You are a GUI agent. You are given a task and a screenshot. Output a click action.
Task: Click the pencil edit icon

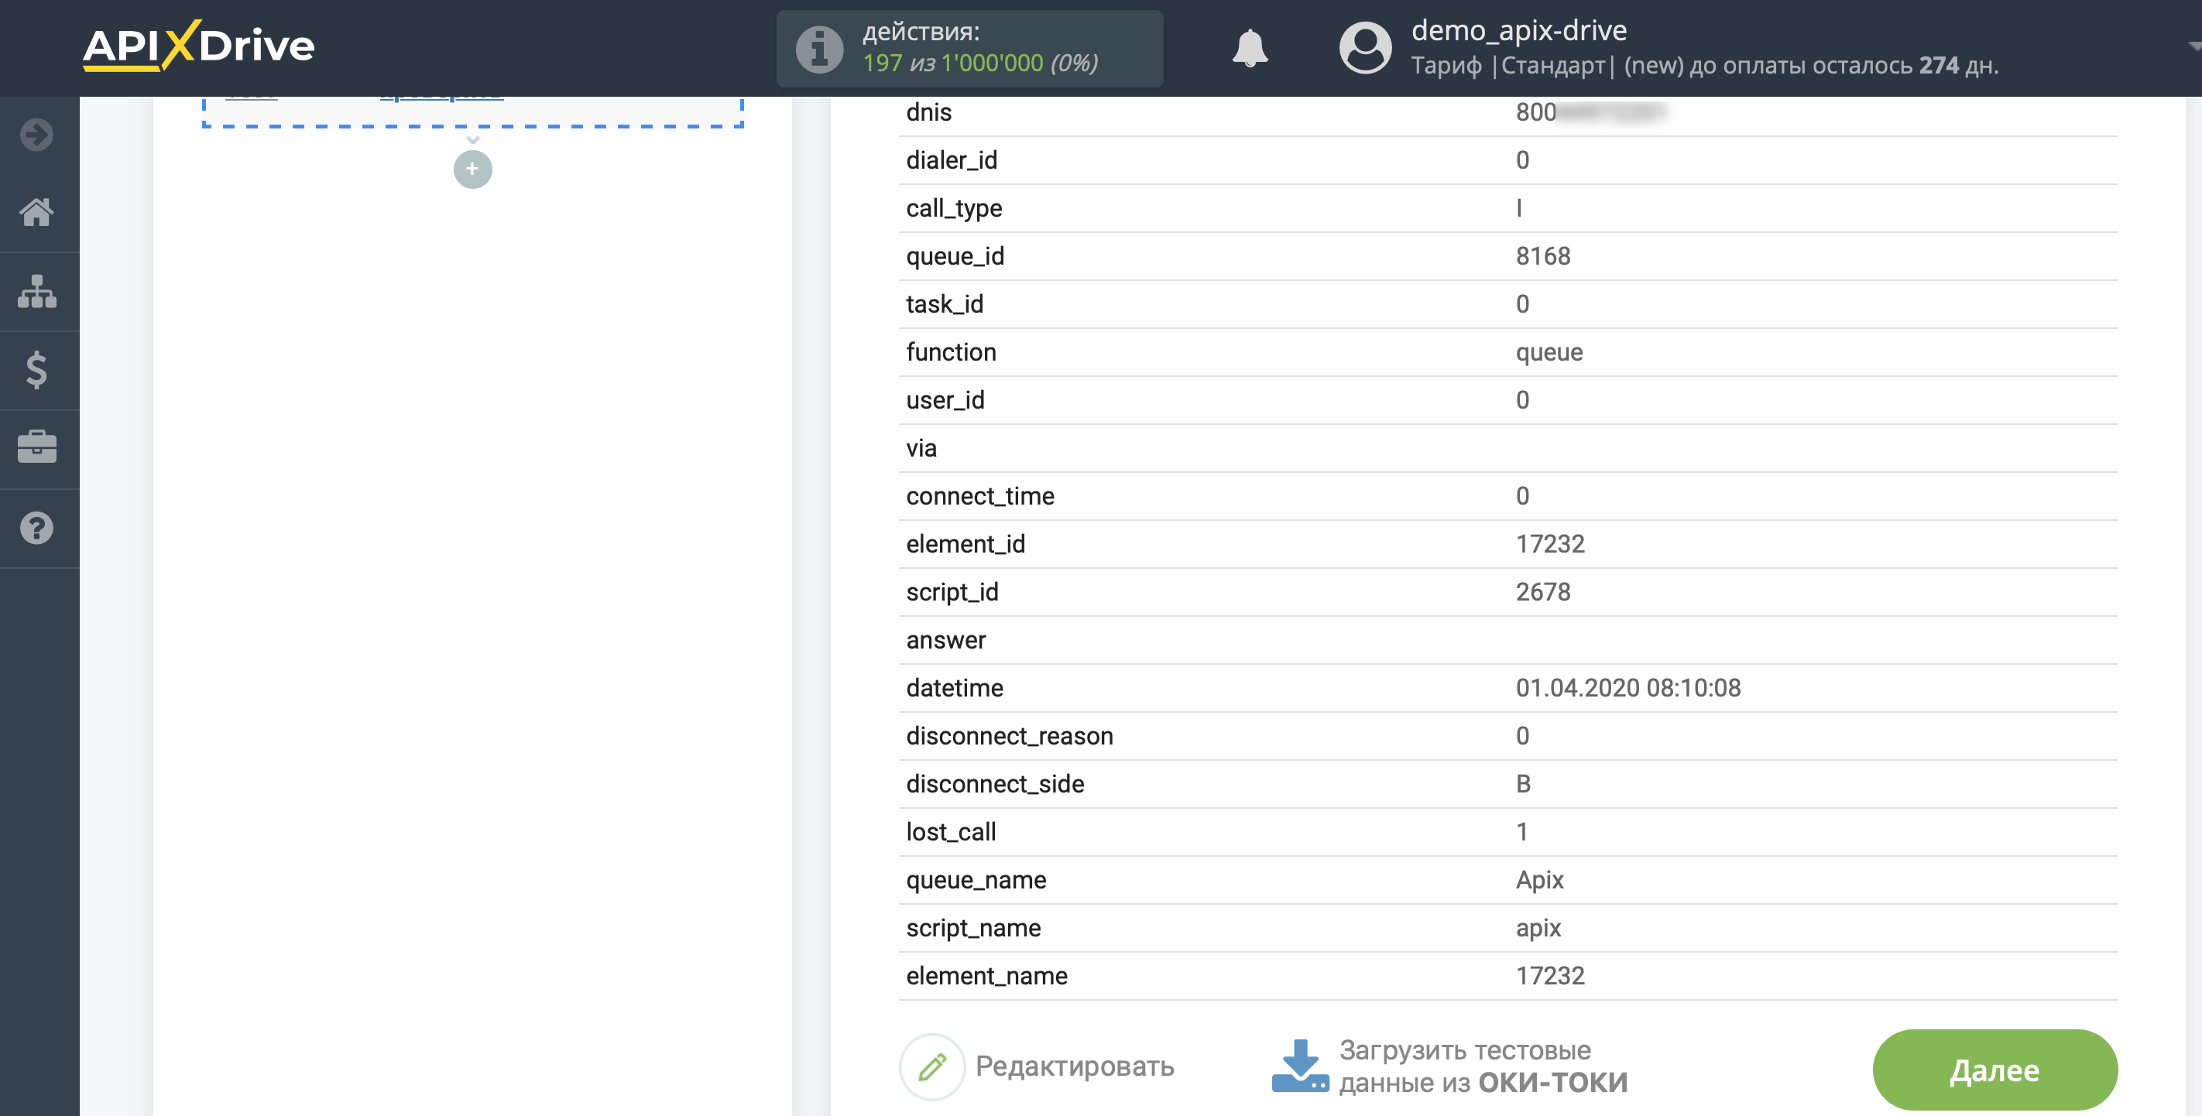[x=931, y=1066]
